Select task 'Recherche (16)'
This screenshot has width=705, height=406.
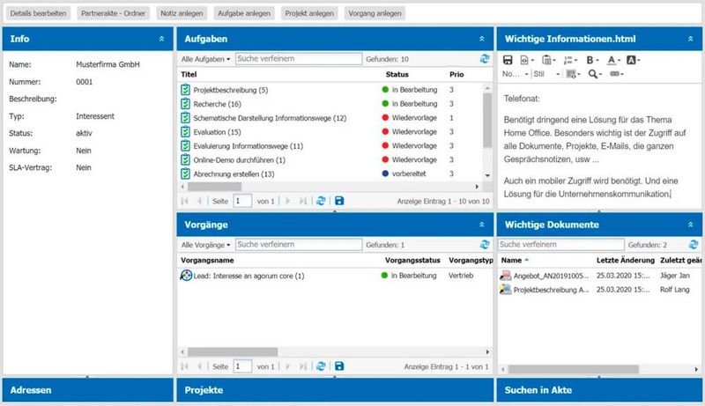[217, 104]
